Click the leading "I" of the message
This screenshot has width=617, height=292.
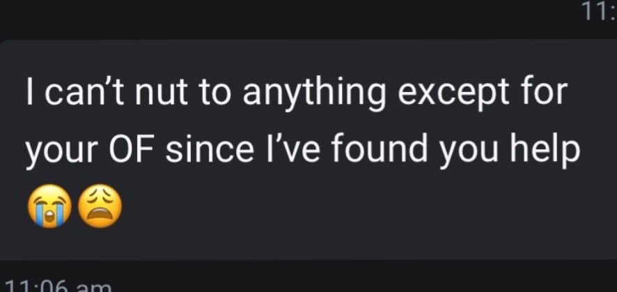(x=31, y=95)
